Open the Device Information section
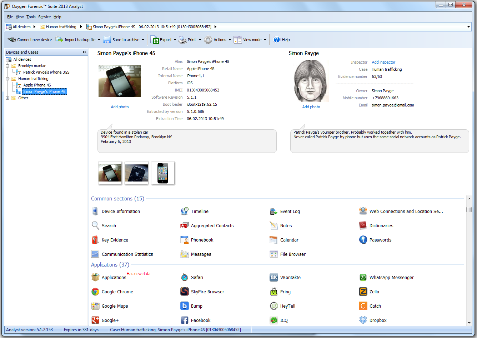477x338 pixels. click(x=116, y=212)
